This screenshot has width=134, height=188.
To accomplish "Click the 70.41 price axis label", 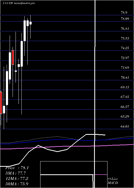I will [x=125, y=77].
